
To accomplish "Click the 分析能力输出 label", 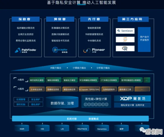I will tap(103, 68).
